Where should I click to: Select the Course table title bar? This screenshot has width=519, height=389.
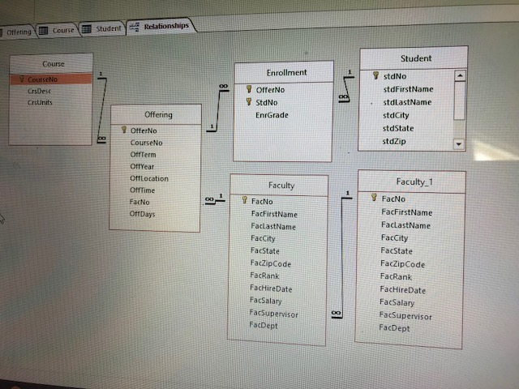pos(51,64)
